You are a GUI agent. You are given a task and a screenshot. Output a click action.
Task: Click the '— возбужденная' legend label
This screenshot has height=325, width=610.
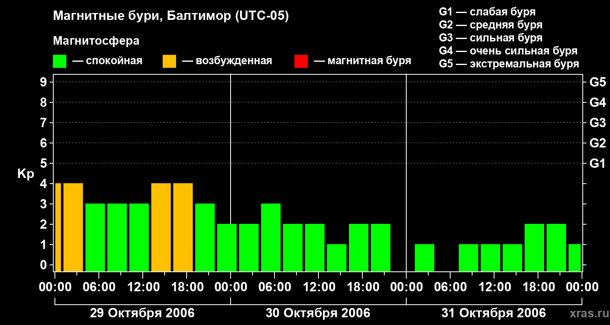click(227, 61)
